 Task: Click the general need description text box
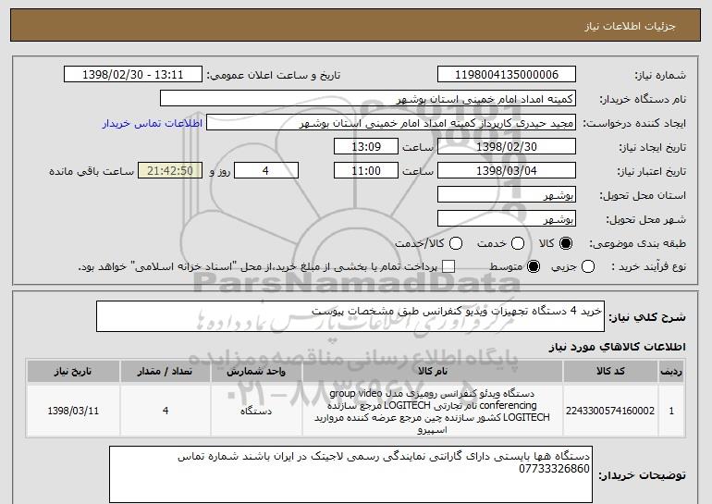pyautogui.click(x=350, y=316)
